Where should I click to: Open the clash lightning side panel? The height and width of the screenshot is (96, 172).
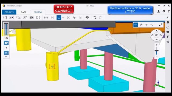(x=168, y=37)
